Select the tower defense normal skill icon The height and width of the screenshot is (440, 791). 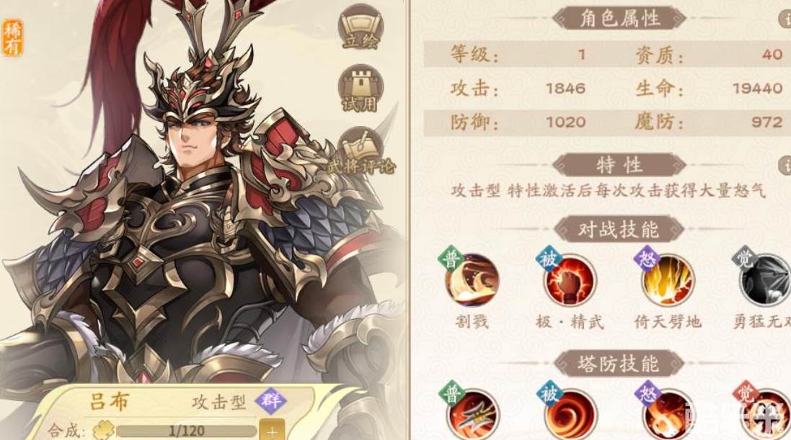(x=472, y=414)
